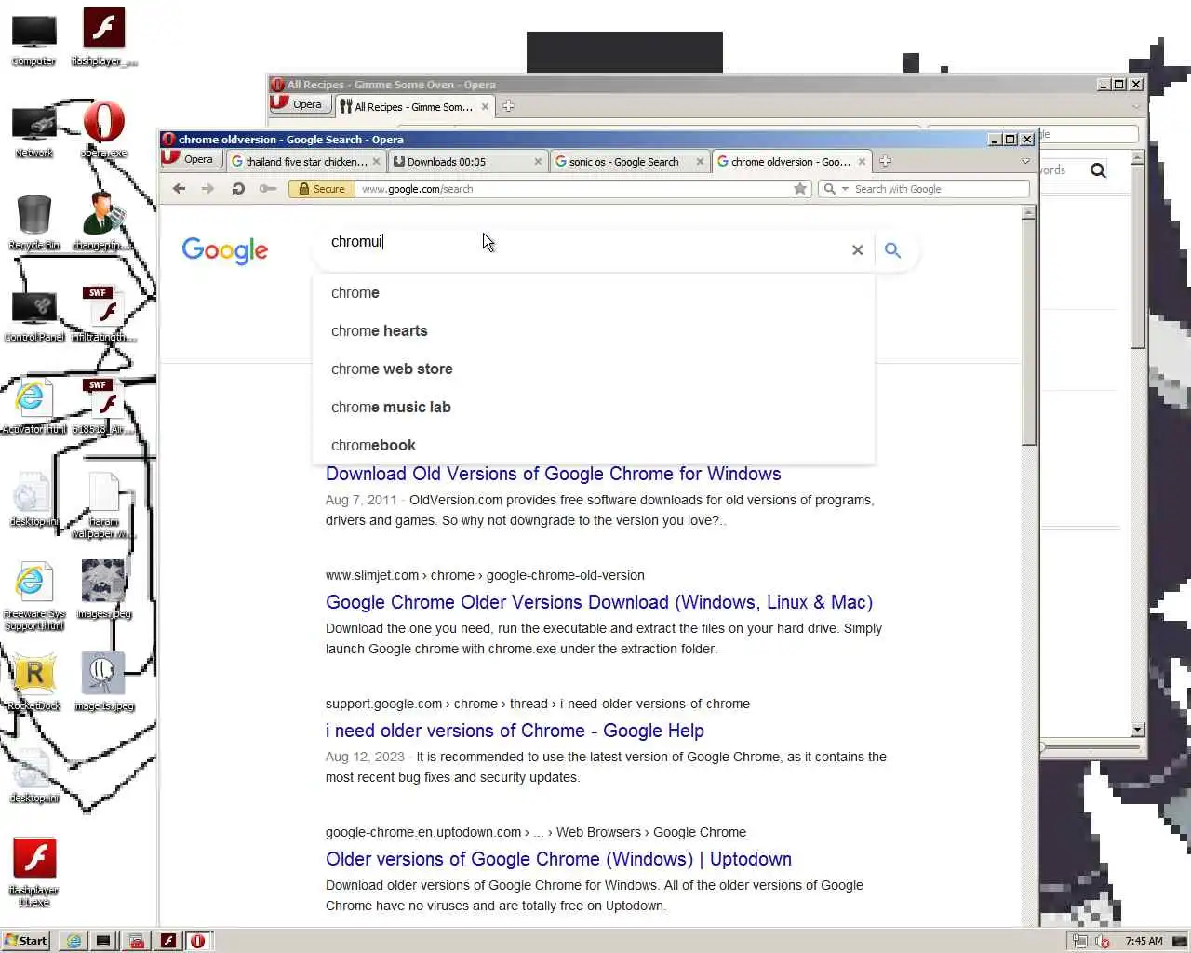Image resolution: width=1191 pixels, height=953 pixels.
Task: Open Download Old Versions of Google Chrome link
Action: click(553, 475)
